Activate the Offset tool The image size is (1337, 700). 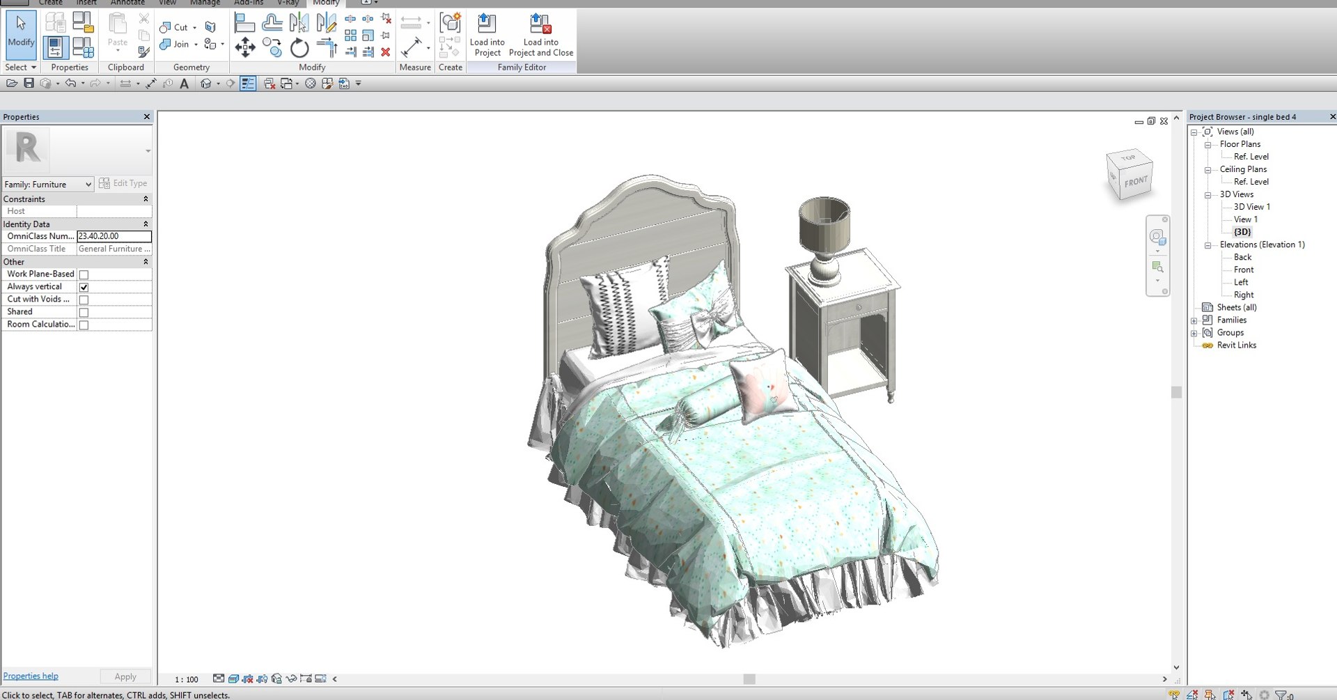tap(272, 23)
